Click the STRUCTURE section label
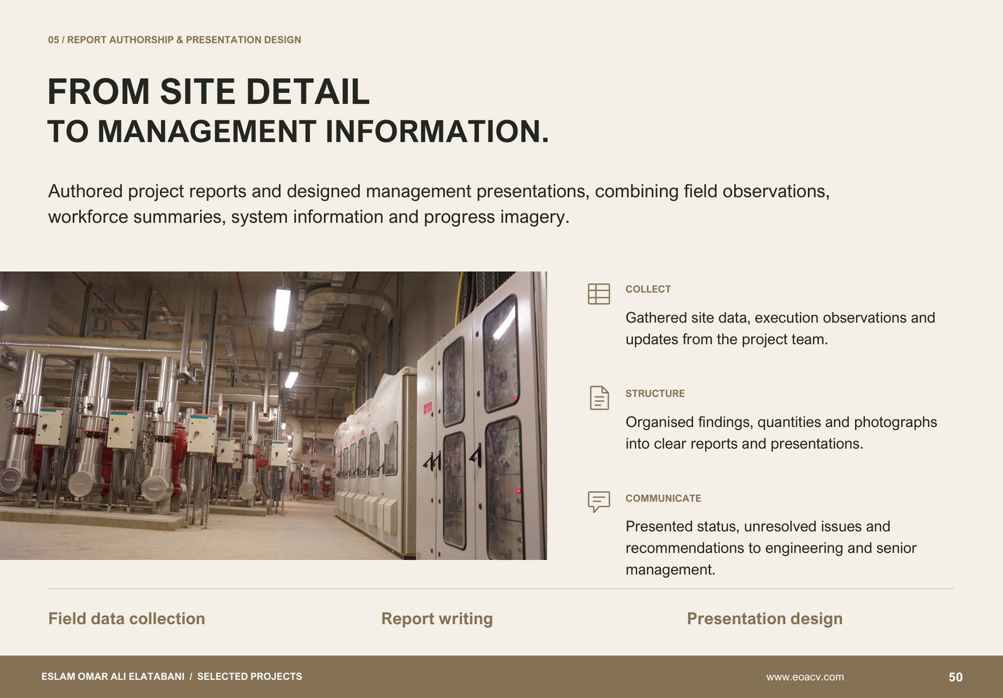The image size is (1003, 698). pos(655,393)
